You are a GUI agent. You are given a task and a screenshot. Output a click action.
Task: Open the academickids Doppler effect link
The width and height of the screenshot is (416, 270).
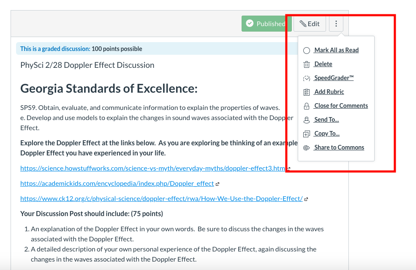[x=117, y=183]
